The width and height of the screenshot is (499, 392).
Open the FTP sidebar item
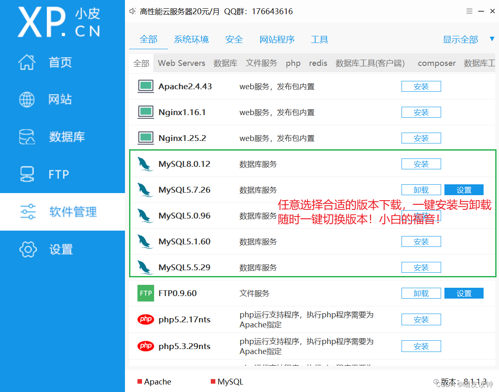pos(62,174)
